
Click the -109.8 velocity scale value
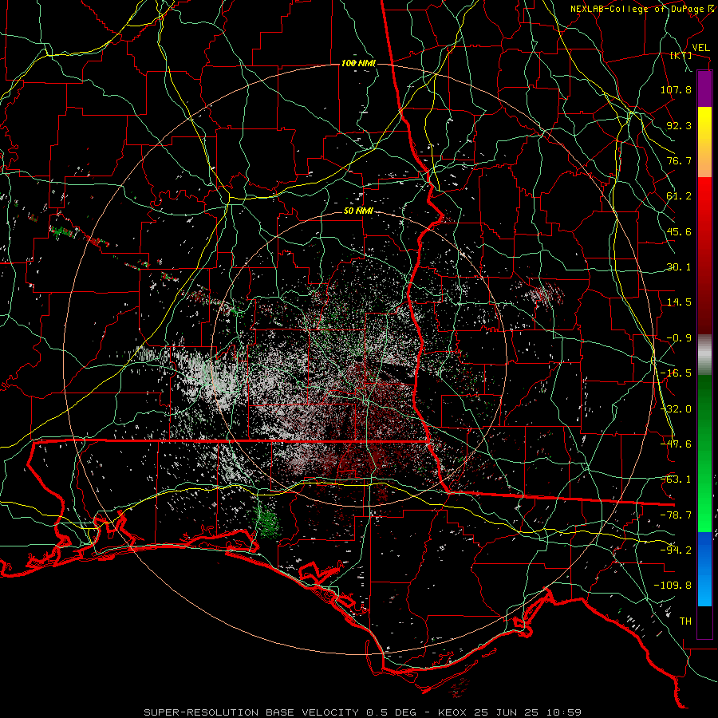pos(673,586)
